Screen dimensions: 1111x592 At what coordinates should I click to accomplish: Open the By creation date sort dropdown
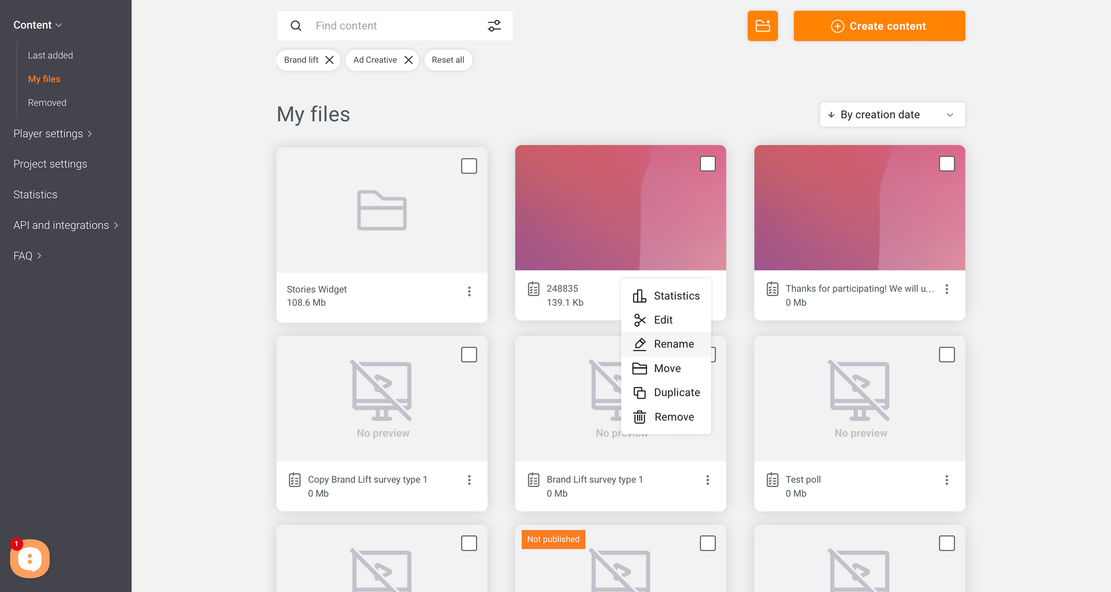tap(892, 114)
